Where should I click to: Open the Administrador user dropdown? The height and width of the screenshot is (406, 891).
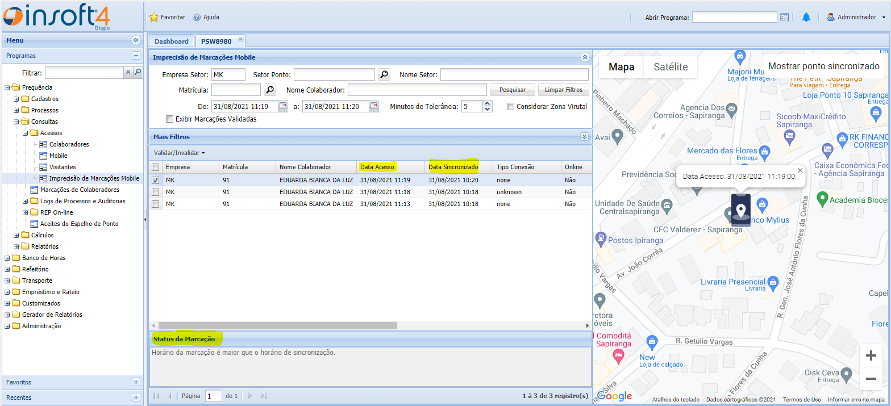pyautogui.click(x=856, y=17)
